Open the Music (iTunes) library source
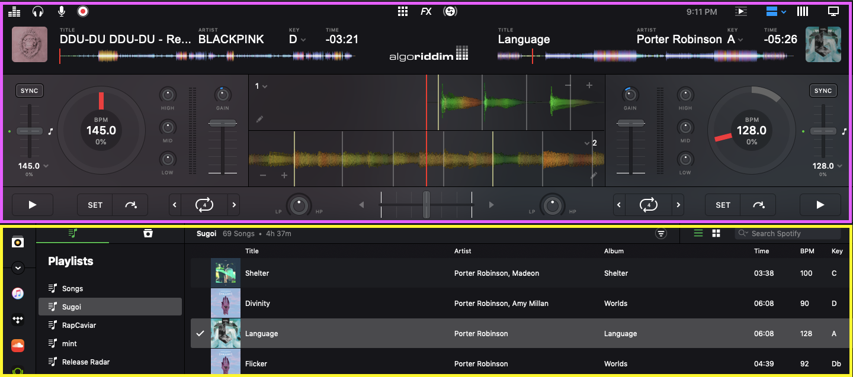This screenshot has height=377, width=853. pos(18,294)
